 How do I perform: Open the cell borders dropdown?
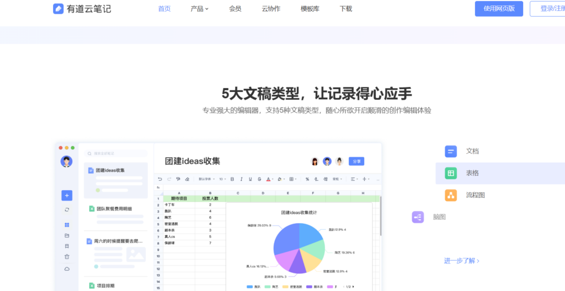pyautogui.click(x=293, y=179)
